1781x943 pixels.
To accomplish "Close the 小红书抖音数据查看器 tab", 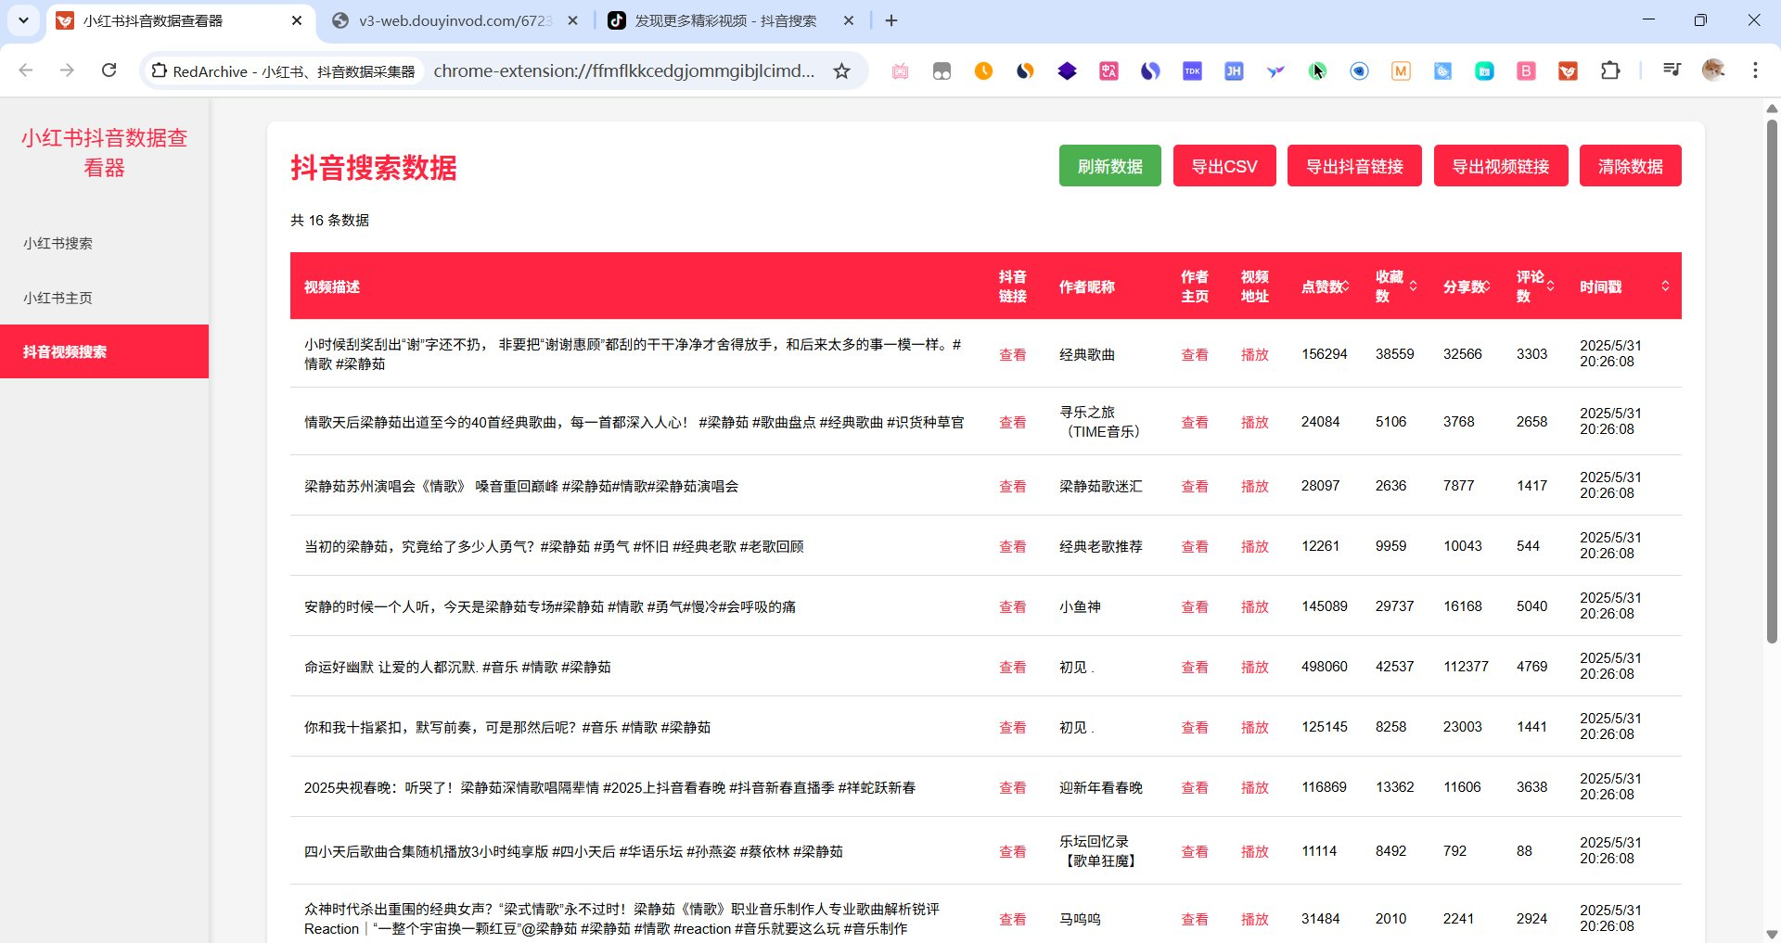I will tap(297, 20).
